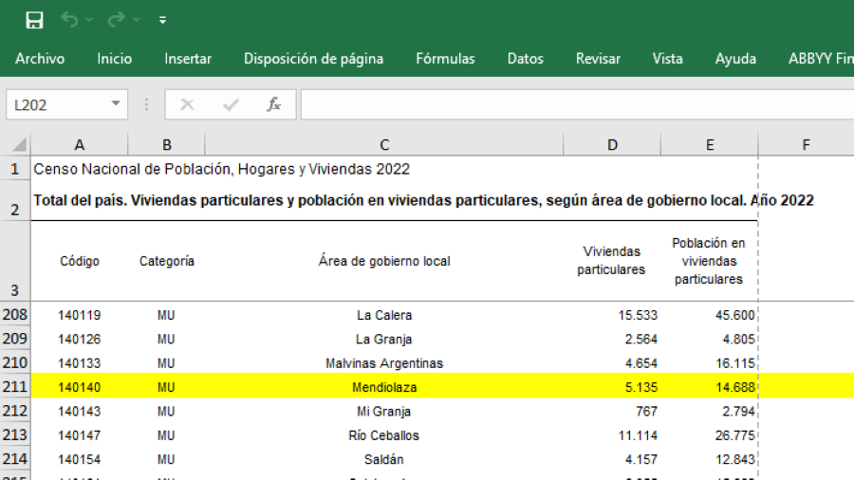
Task: Click the Redo arrow icon
Action: point(117,20)
